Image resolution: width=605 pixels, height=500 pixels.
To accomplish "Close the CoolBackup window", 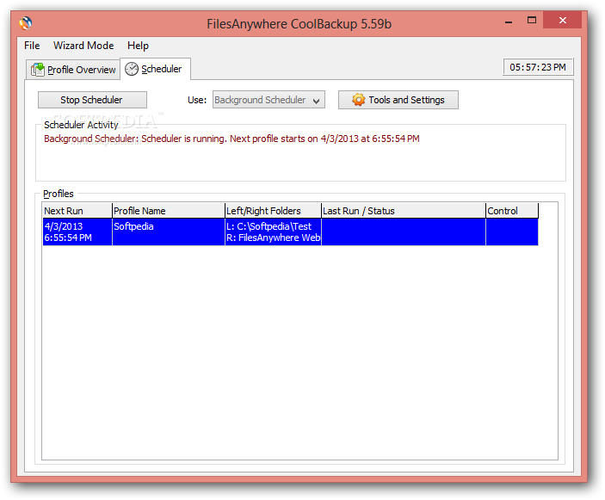I will 562,20.
